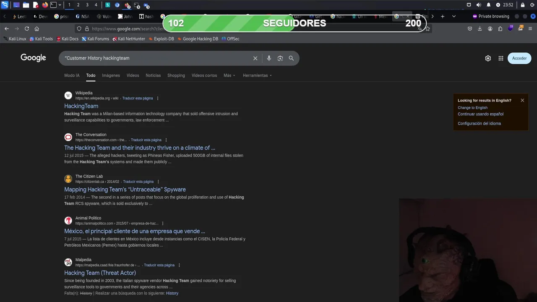Image resolution: width=537 pixels, height=302 pixels.
Task: Open the Google apps grid
Action: point(501,58)
